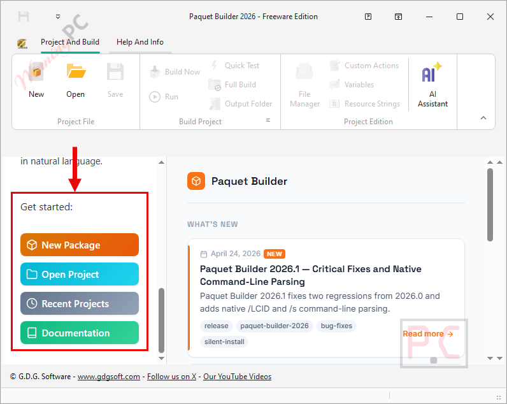Click the application menu icon beside Project And Build
The height and width of the screenshot is (404, 507).
coord(22,43)
